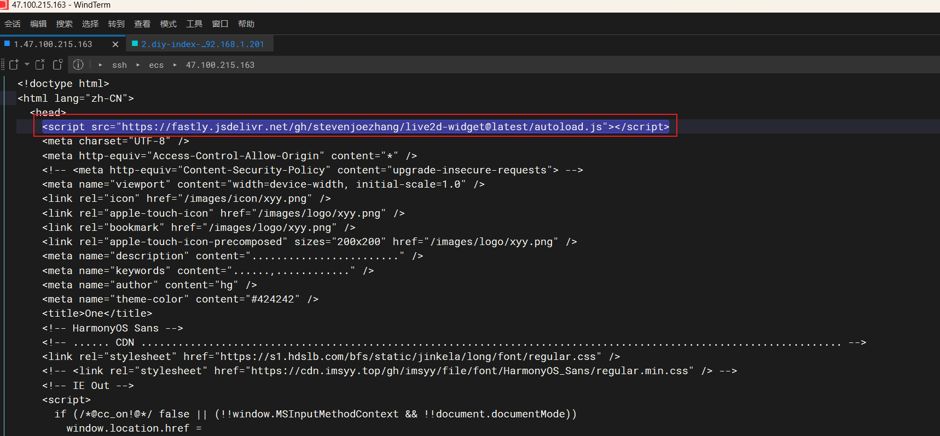Open the 工具 menu

pyautogui.click(x=194, y=24)
